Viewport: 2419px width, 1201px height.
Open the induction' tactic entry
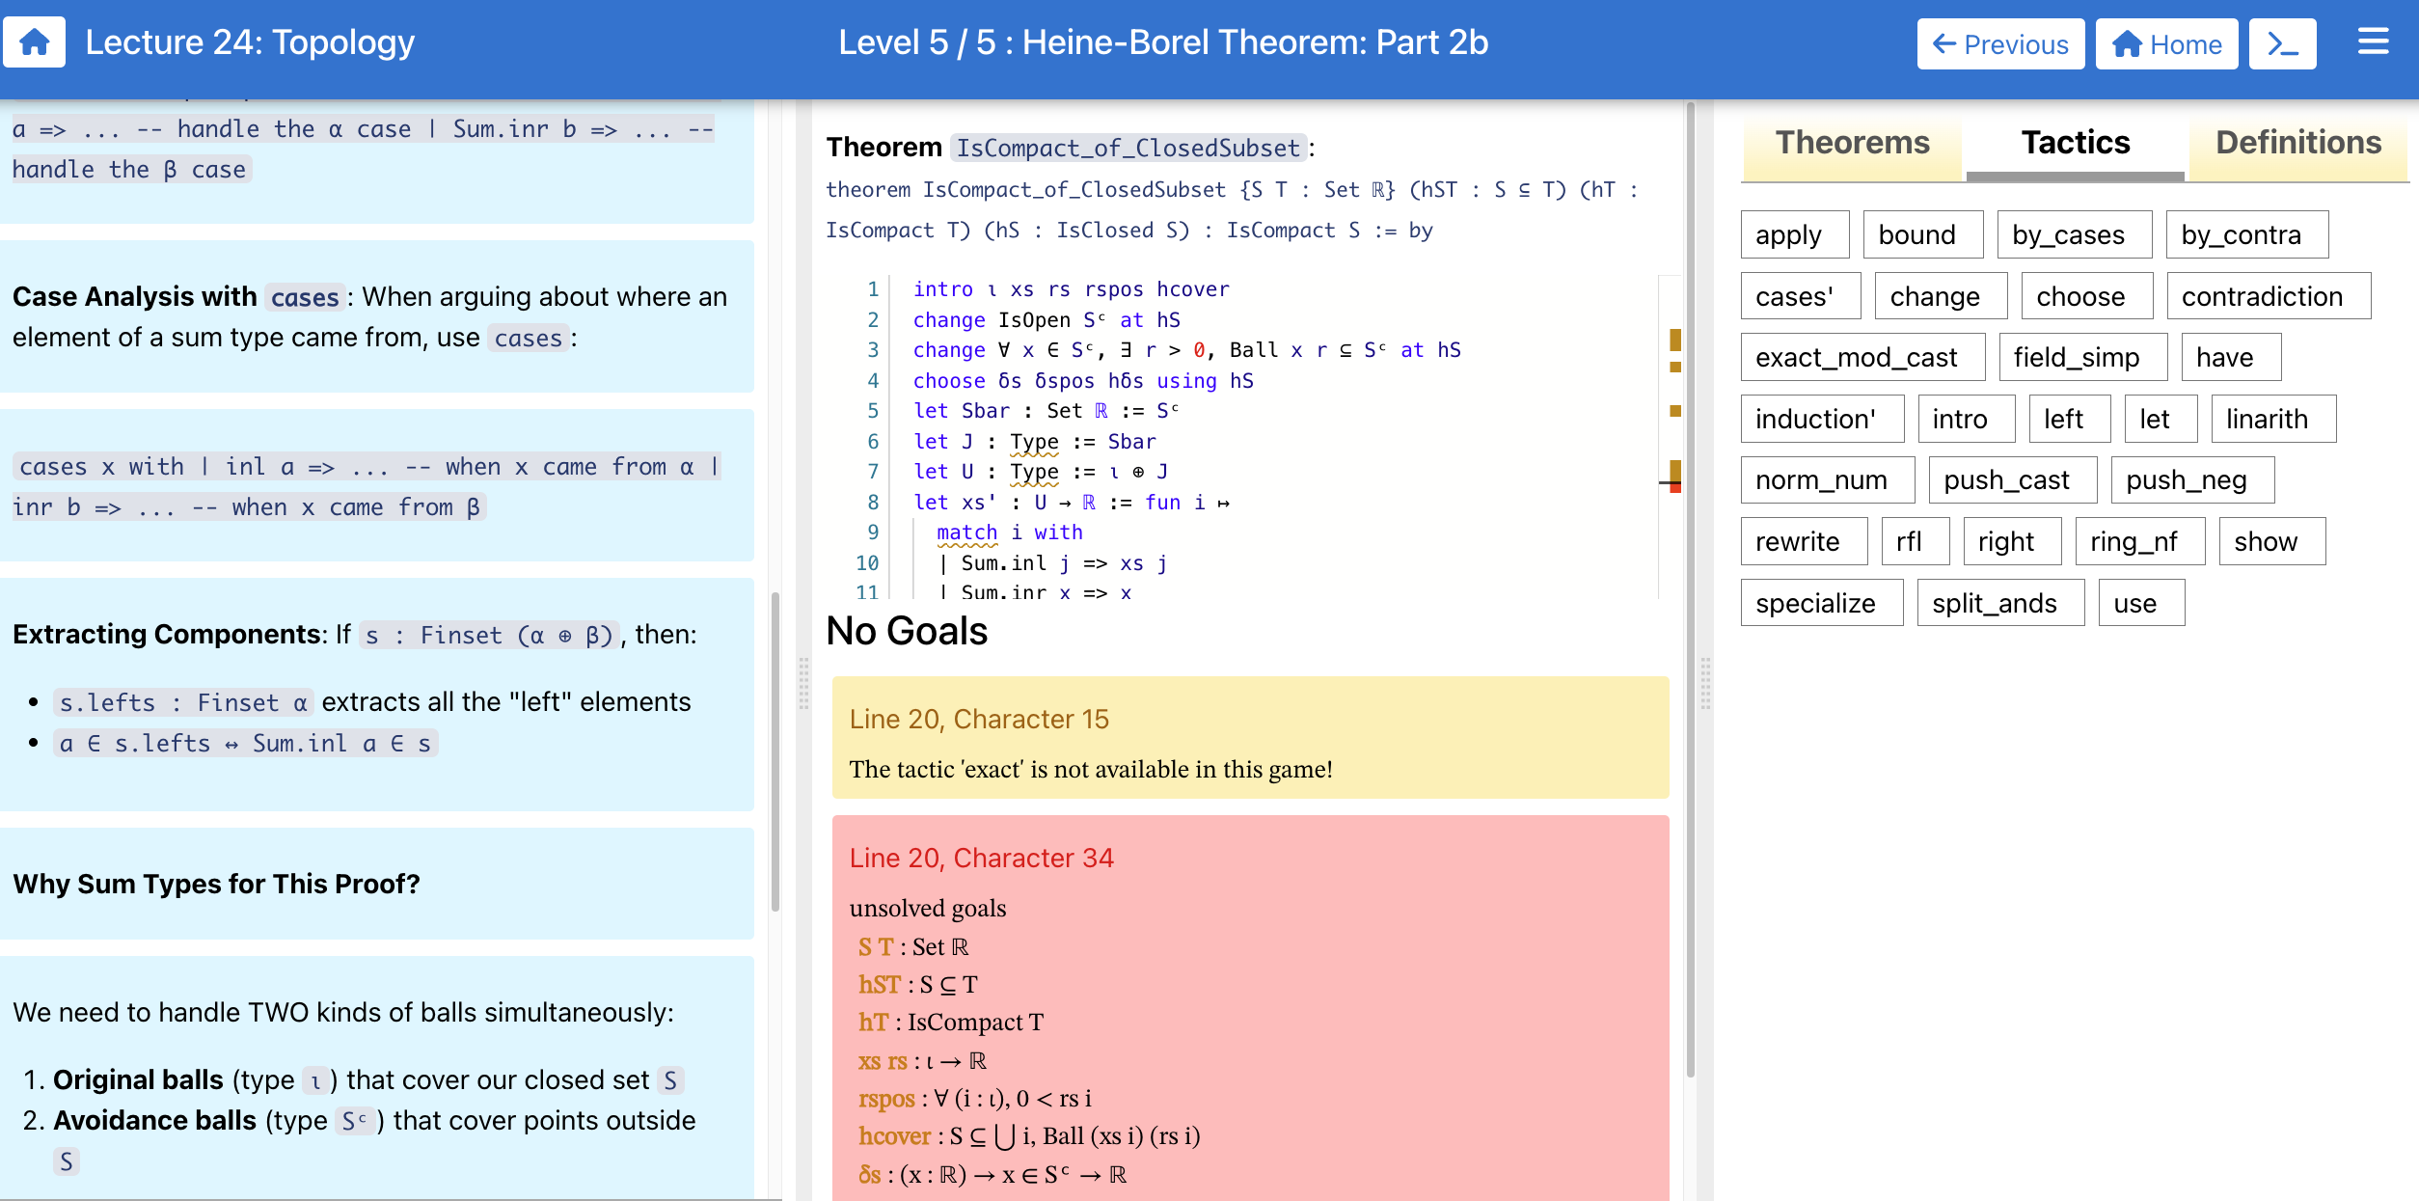pyautogui.click(x=1821, y=419)
